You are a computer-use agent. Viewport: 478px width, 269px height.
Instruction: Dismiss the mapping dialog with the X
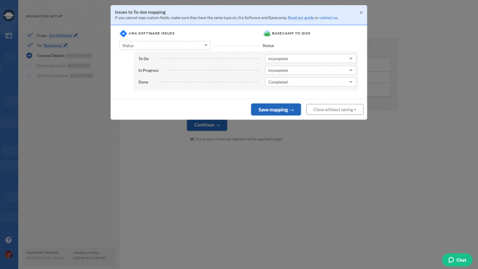(x=361, y=13)
